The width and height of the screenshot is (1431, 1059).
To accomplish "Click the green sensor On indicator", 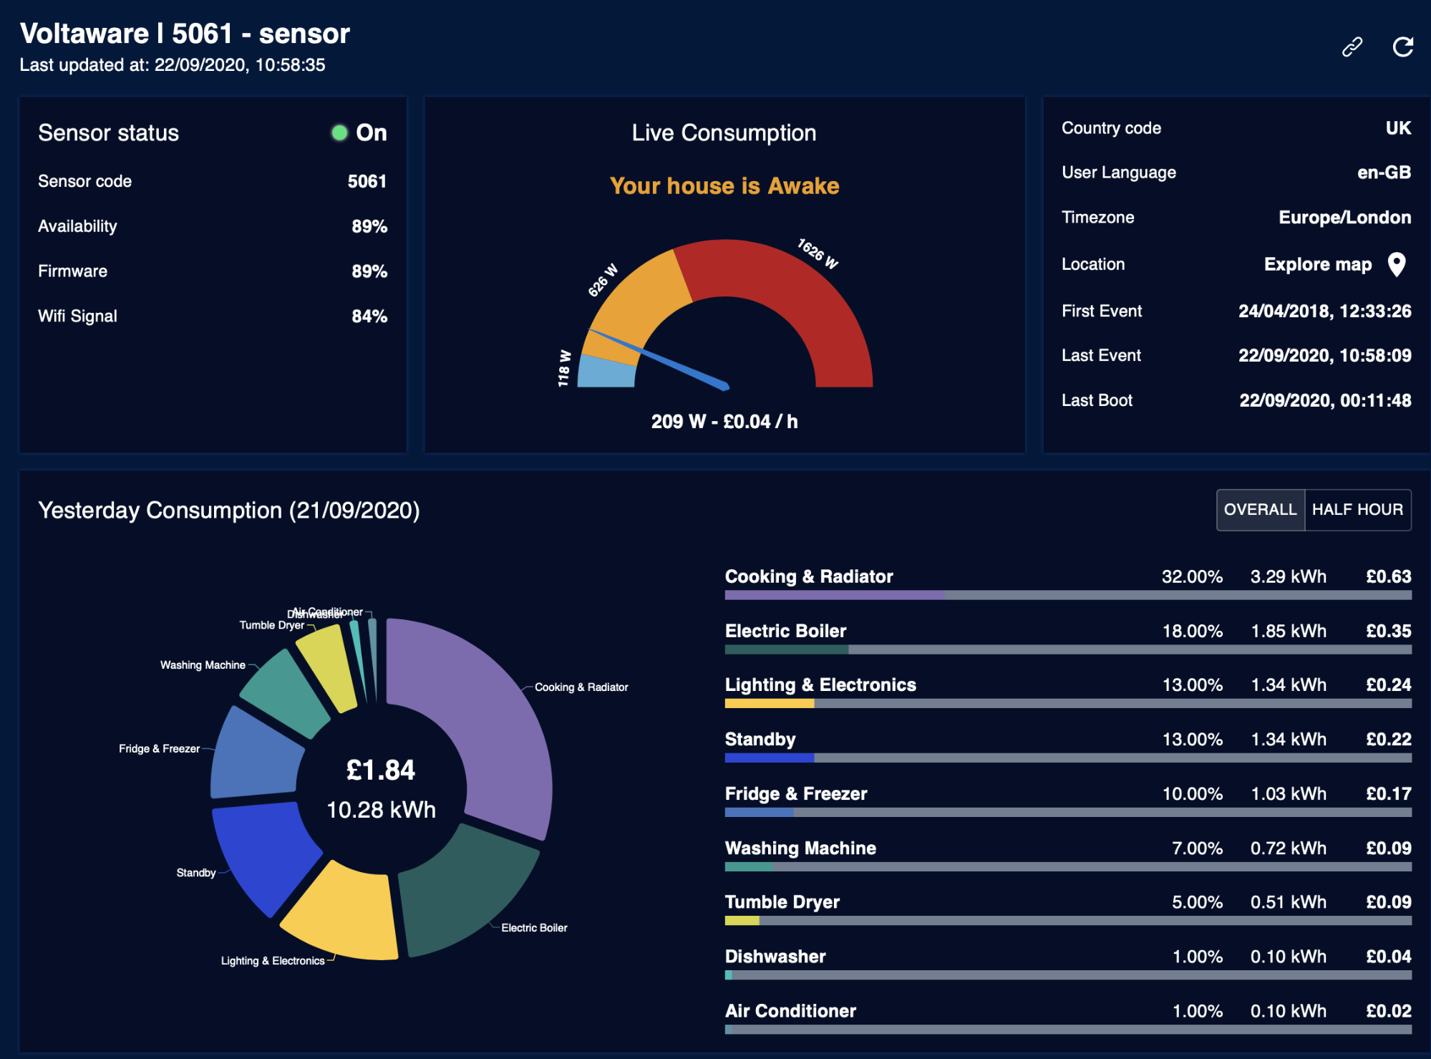I will (x=339, y=132).
